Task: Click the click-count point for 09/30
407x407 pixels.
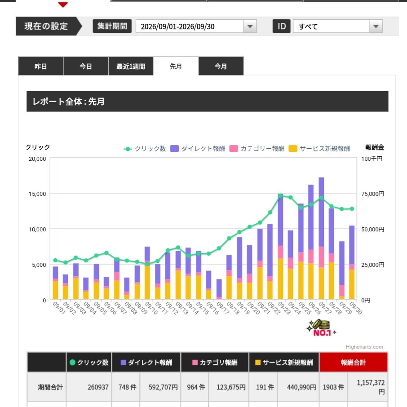Action: [x=352, y=209]
